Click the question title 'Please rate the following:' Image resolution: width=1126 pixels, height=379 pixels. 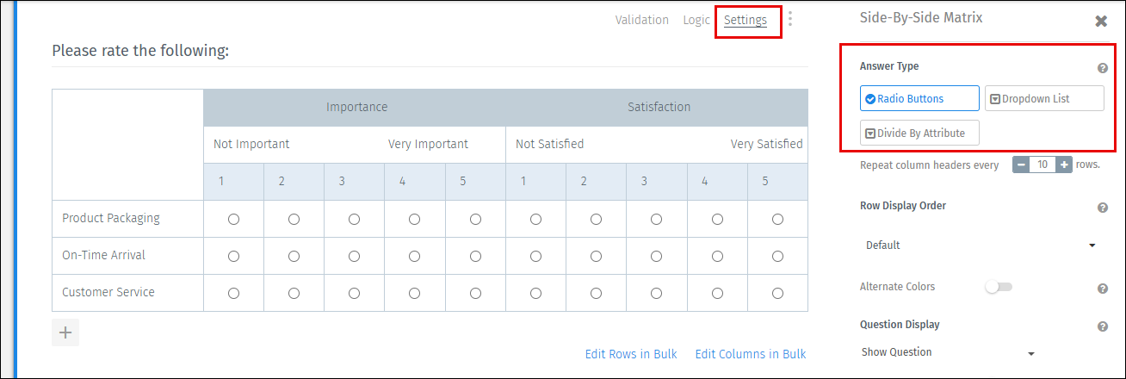(140, 51)
